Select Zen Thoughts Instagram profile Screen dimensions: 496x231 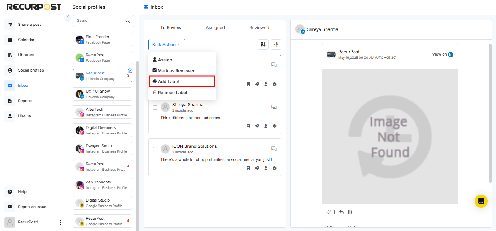tap(102, 185)
